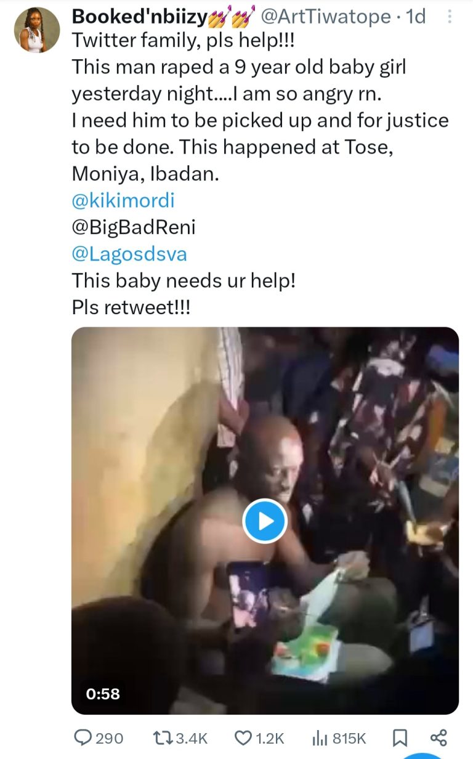
Task: Tap the 1.2K likes count
Action: point(270,738)
